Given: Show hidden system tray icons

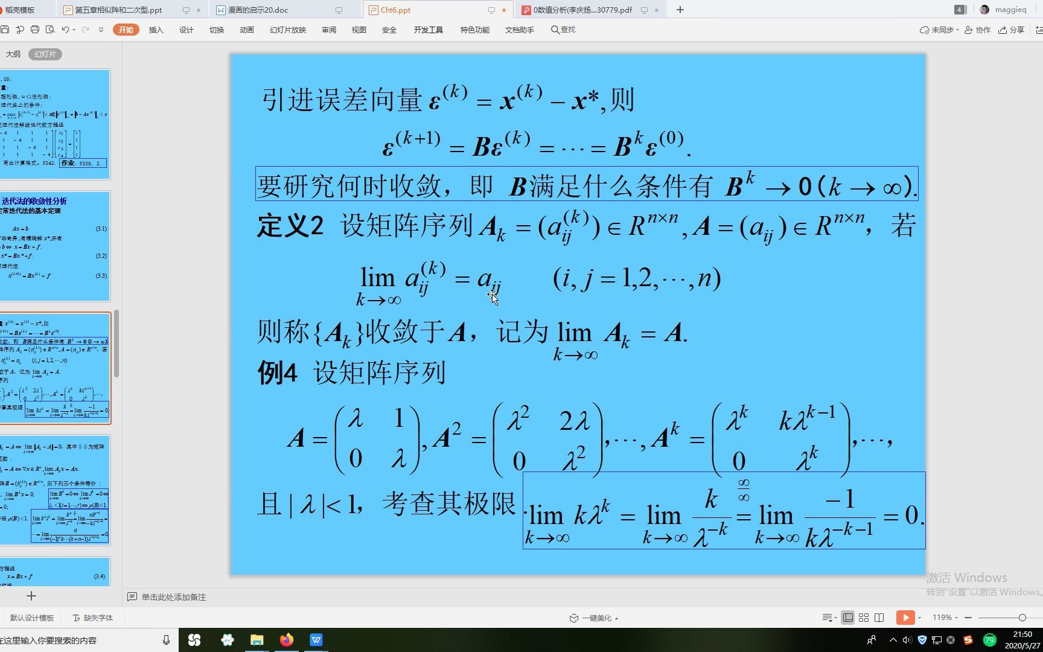Looking at the screenshot, I should coord(893,640).
